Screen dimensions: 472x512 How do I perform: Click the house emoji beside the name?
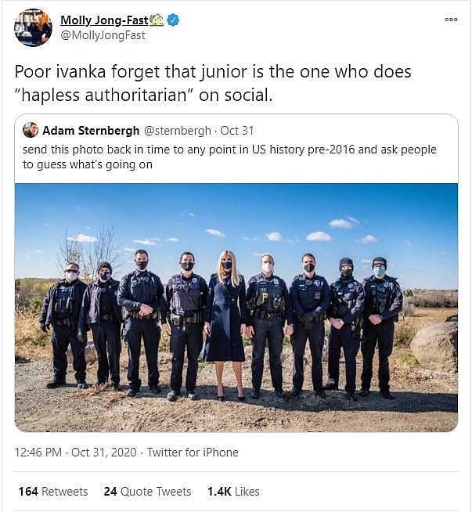pos(157,20)
